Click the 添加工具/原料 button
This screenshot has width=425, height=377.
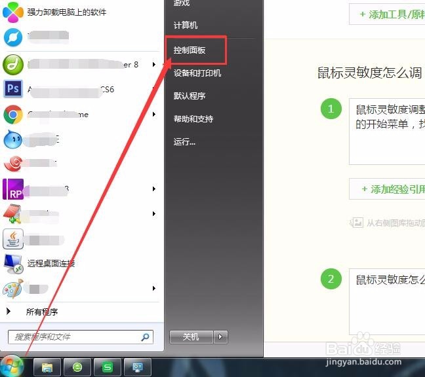point(387,14)
